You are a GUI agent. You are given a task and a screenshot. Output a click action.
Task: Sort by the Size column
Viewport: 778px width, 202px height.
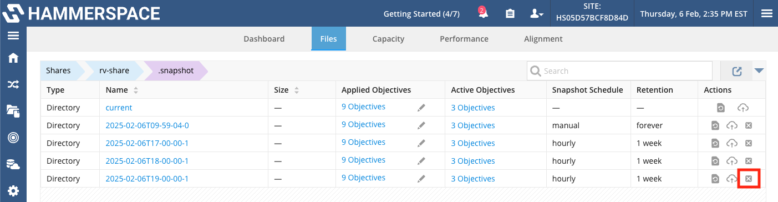click(x=287, y=90)
